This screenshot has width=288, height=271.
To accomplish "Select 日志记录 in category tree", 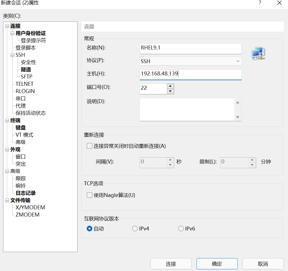I will pos(26,193).
